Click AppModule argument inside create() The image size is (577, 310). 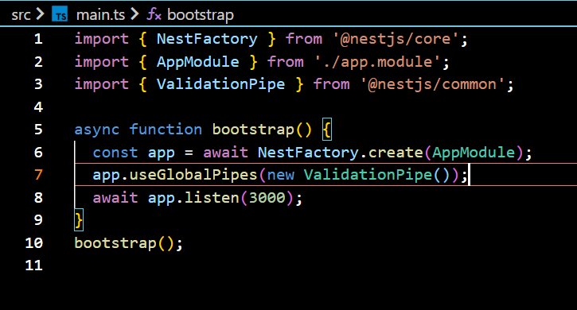point(474,153)
